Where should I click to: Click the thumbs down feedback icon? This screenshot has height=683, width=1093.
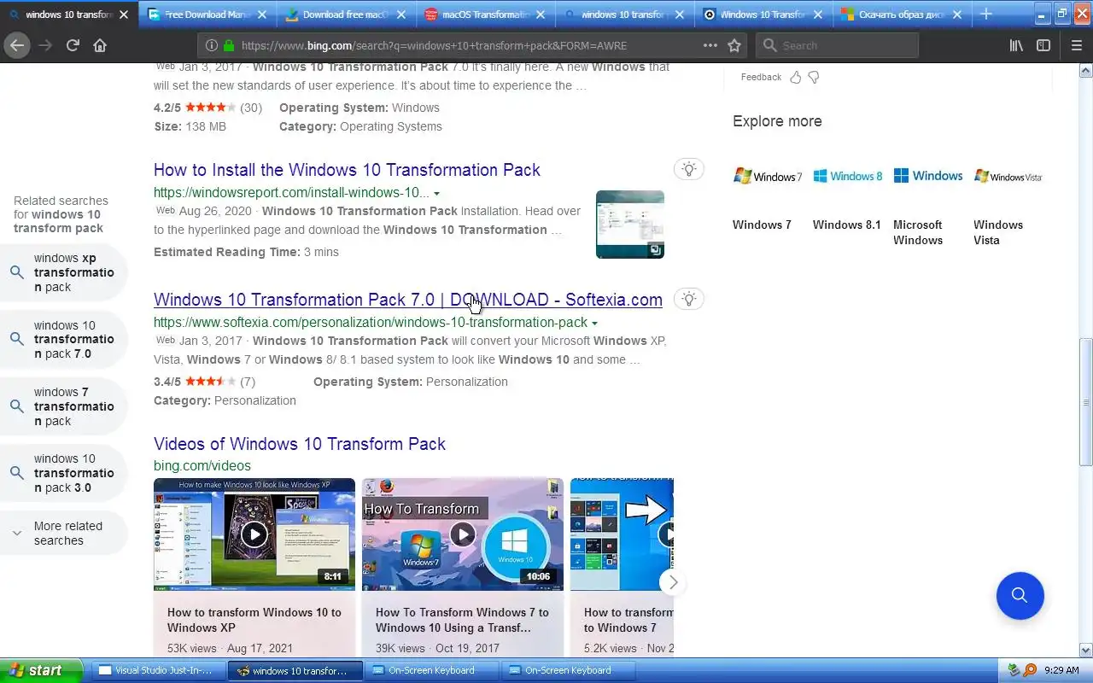(x=814, y=77)
